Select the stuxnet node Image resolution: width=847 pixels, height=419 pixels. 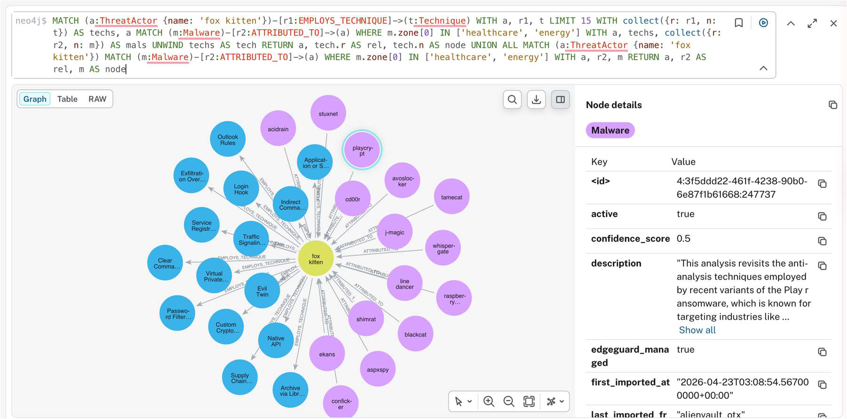click(328, 113)
